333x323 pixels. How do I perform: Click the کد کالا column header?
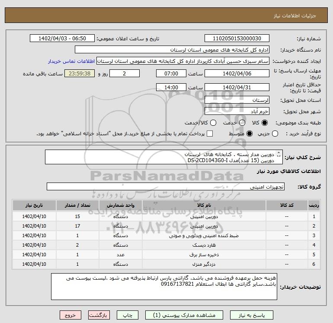click(x=287, y=205)
